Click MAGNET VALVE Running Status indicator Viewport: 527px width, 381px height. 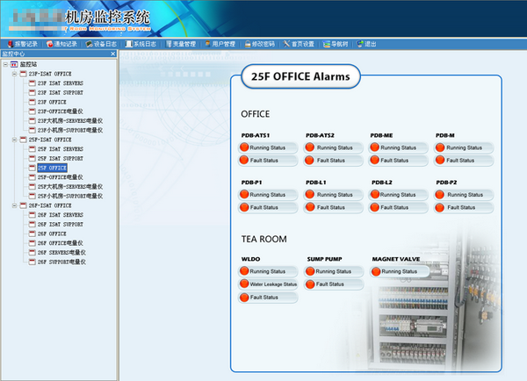(375, 271)
